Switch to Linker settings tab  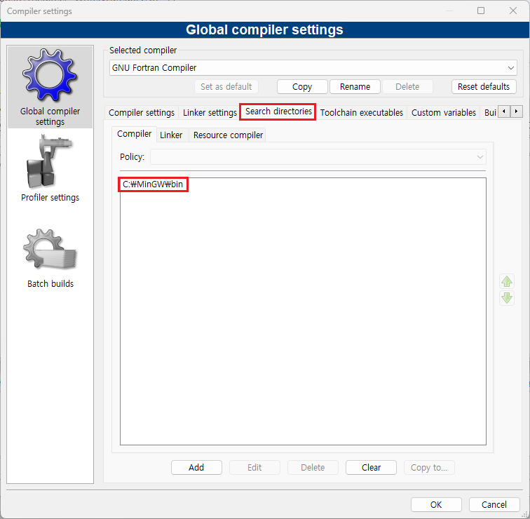pos(210,113)
